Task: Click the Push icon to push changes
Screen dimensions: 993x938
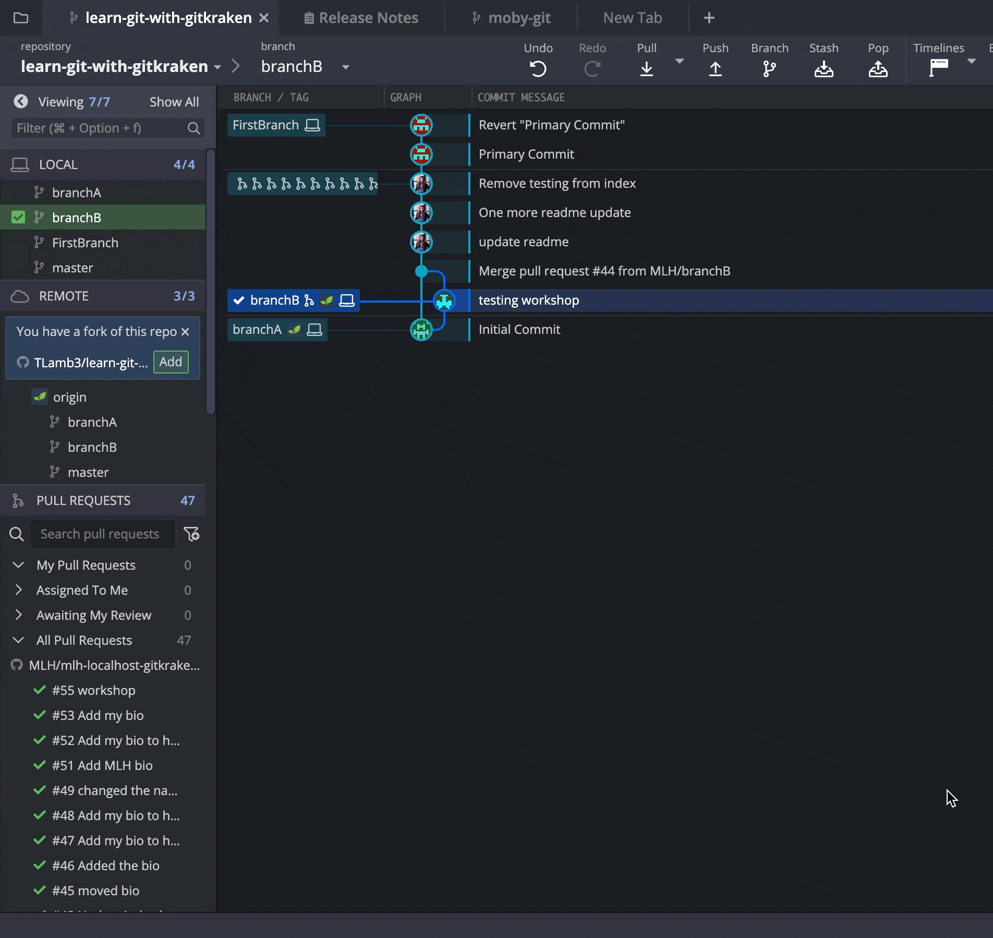Action: pos(715,68)
